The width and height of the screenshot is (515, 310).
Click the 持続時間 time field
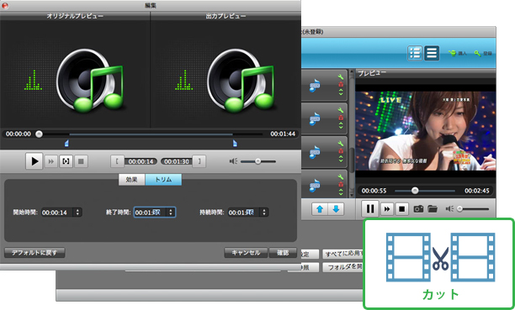pos(244,213)
